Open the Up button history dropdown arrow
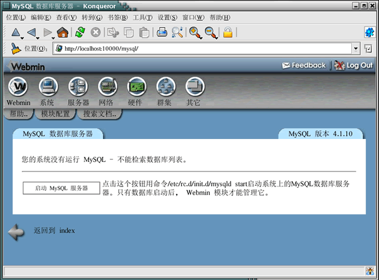Viewport: 379px width, 280px height. (x=22, y=38)
